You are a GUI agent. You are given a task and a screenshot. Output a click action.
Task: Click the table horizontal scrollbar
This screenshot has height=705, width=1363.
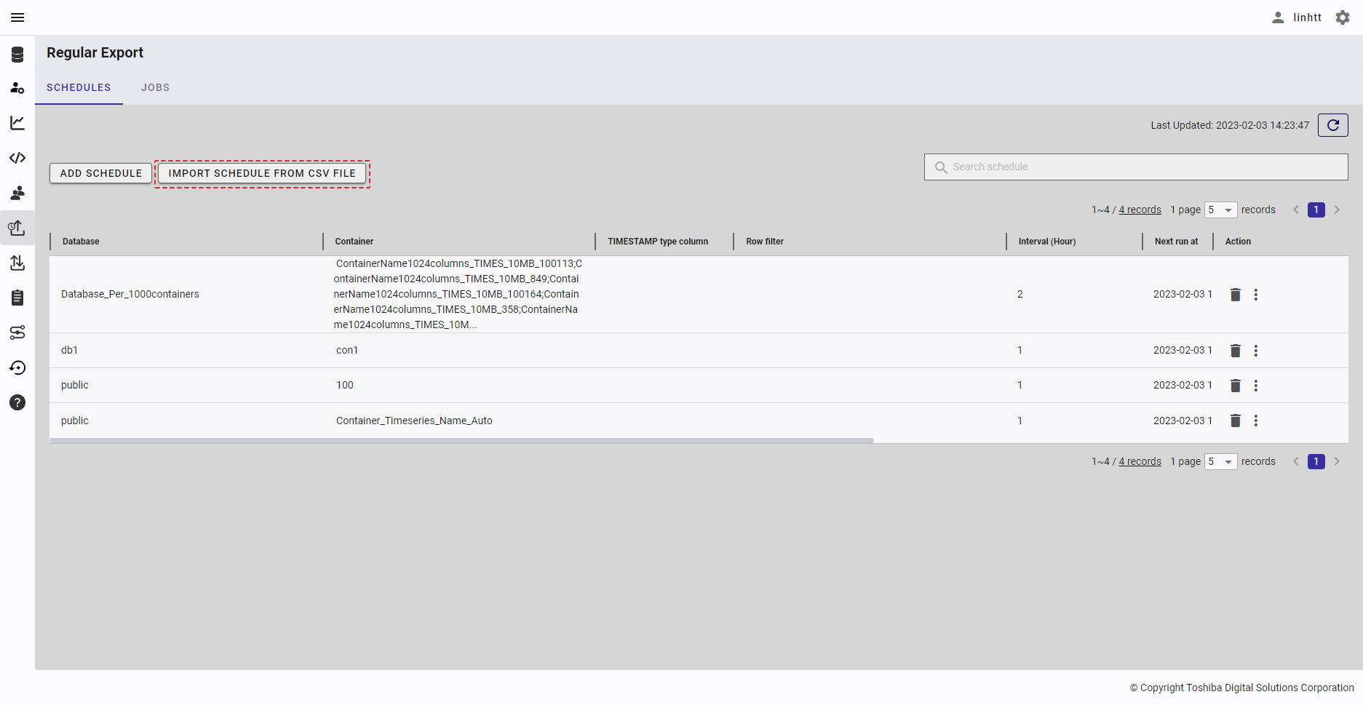click(x=461, y=440)
